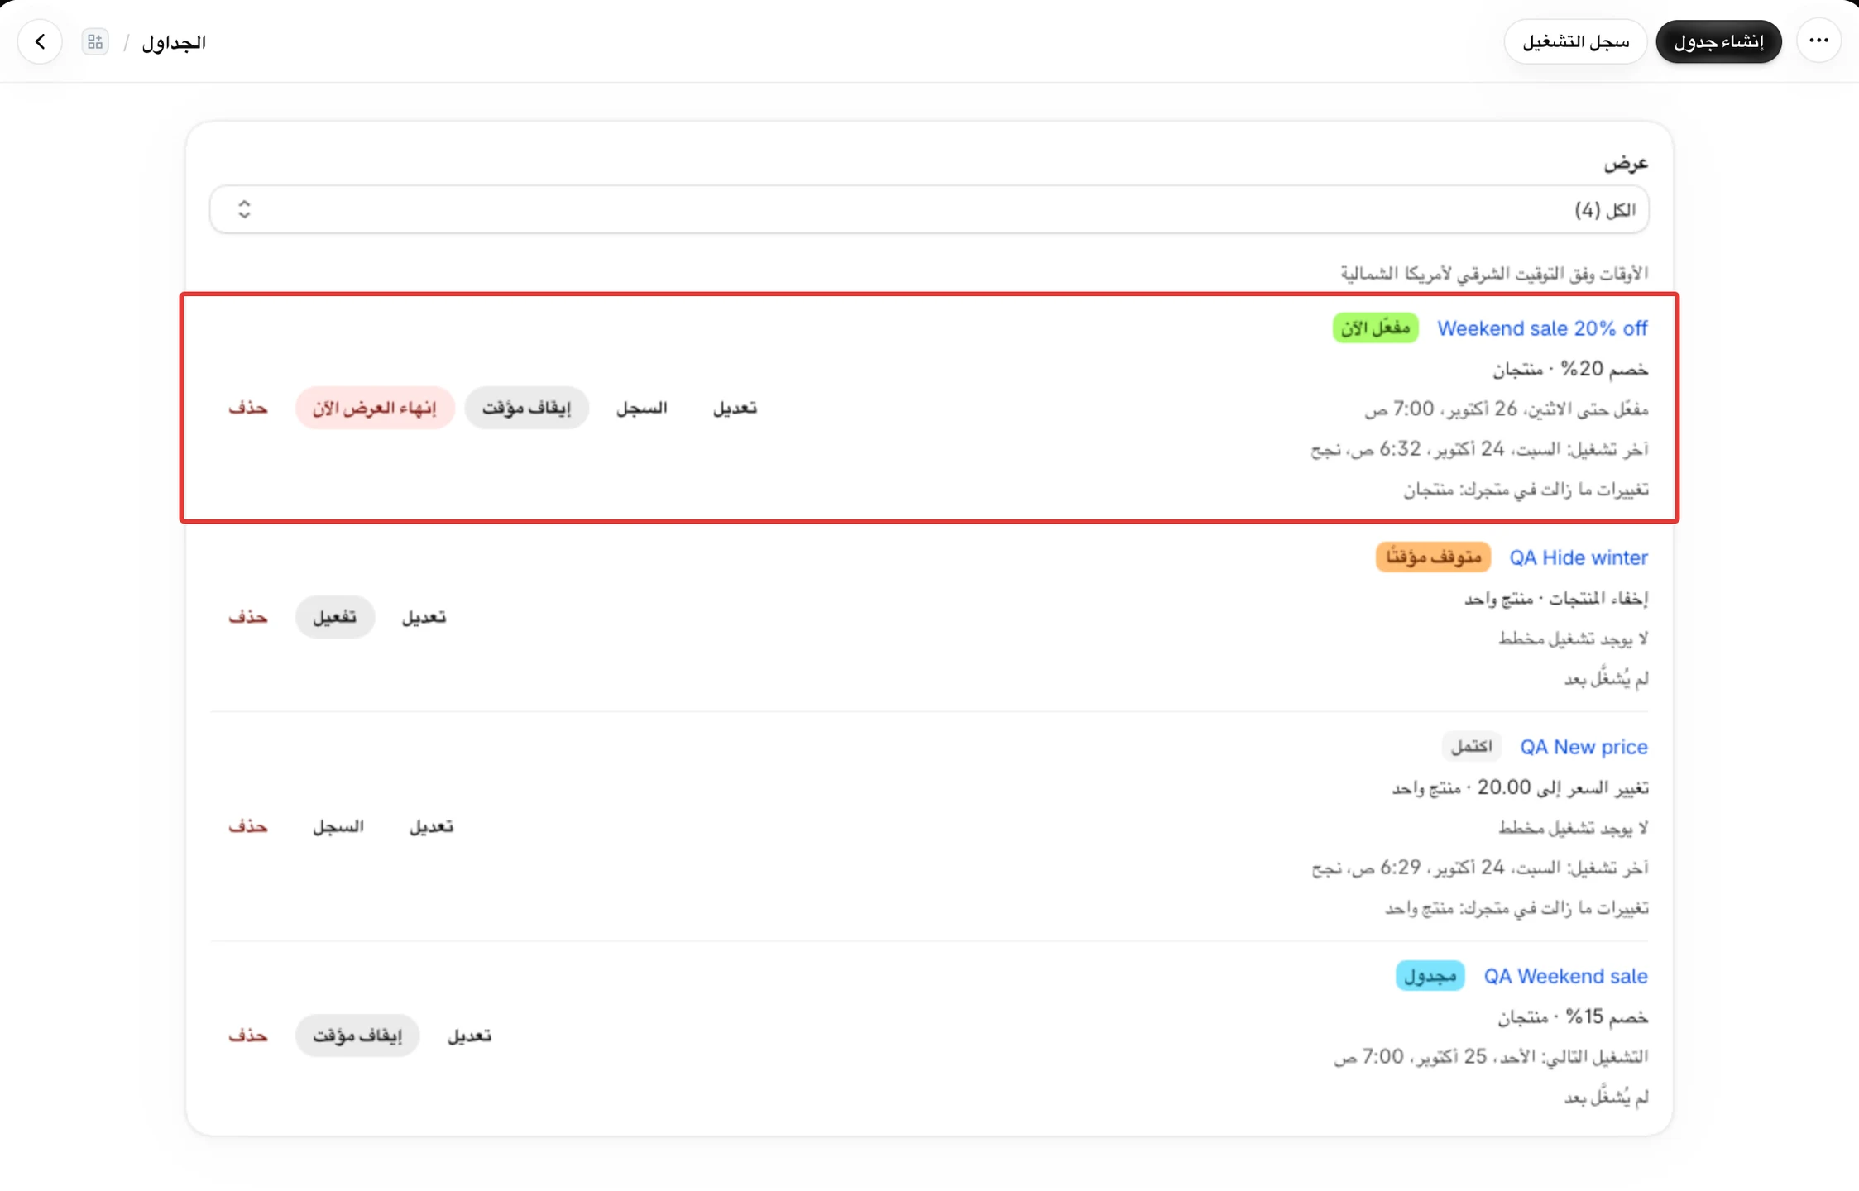Click تعديل for QA Weekend sale
The width and height of the screenshot is (1859, 1191).
tap(469, 1036)
